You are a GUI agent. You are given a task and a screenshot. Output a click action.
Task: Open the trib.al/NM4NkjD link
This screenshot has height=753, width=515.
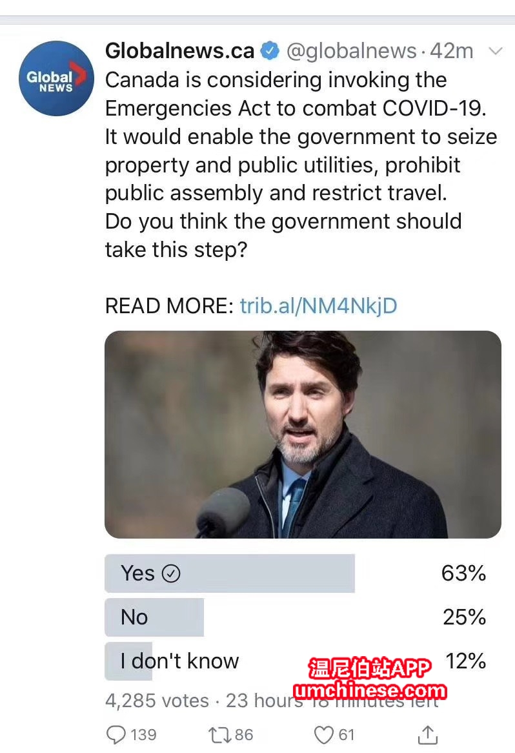point(318,305)
